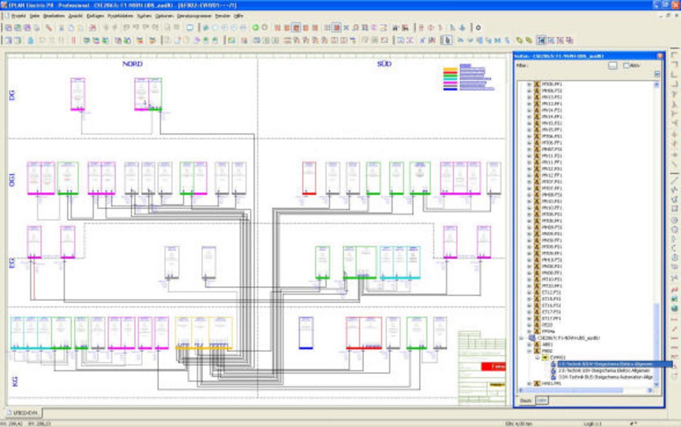Click the green circular arrow toolbar icon

(255, 28)
